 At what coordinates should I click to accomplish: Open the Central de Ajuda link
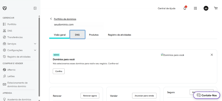point(167,8)
